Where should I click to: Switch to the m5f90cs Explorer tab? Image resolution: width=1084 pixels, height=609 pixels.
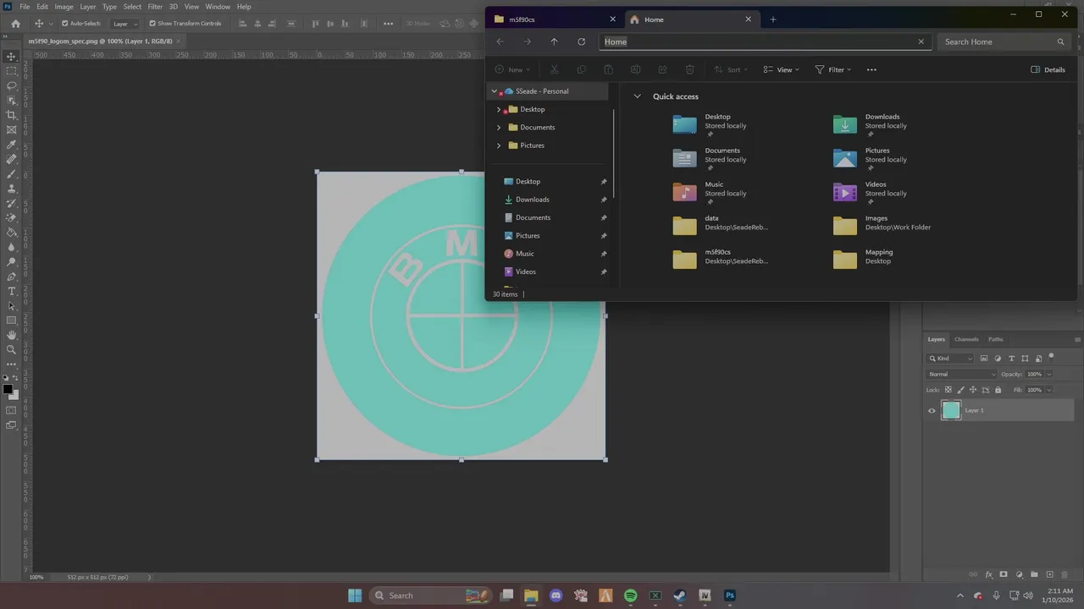coord(555,19)
